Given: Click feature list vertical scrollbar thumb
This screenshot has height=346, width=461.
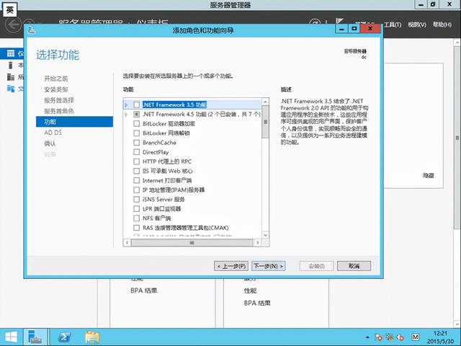Looking at the screenshot, I should click(x=265, y=122).
